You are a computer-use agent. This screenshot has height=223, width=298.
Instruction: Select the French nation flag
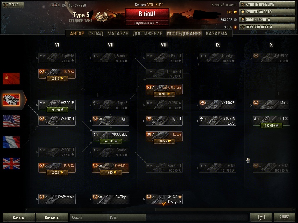[x=11, y=142]
